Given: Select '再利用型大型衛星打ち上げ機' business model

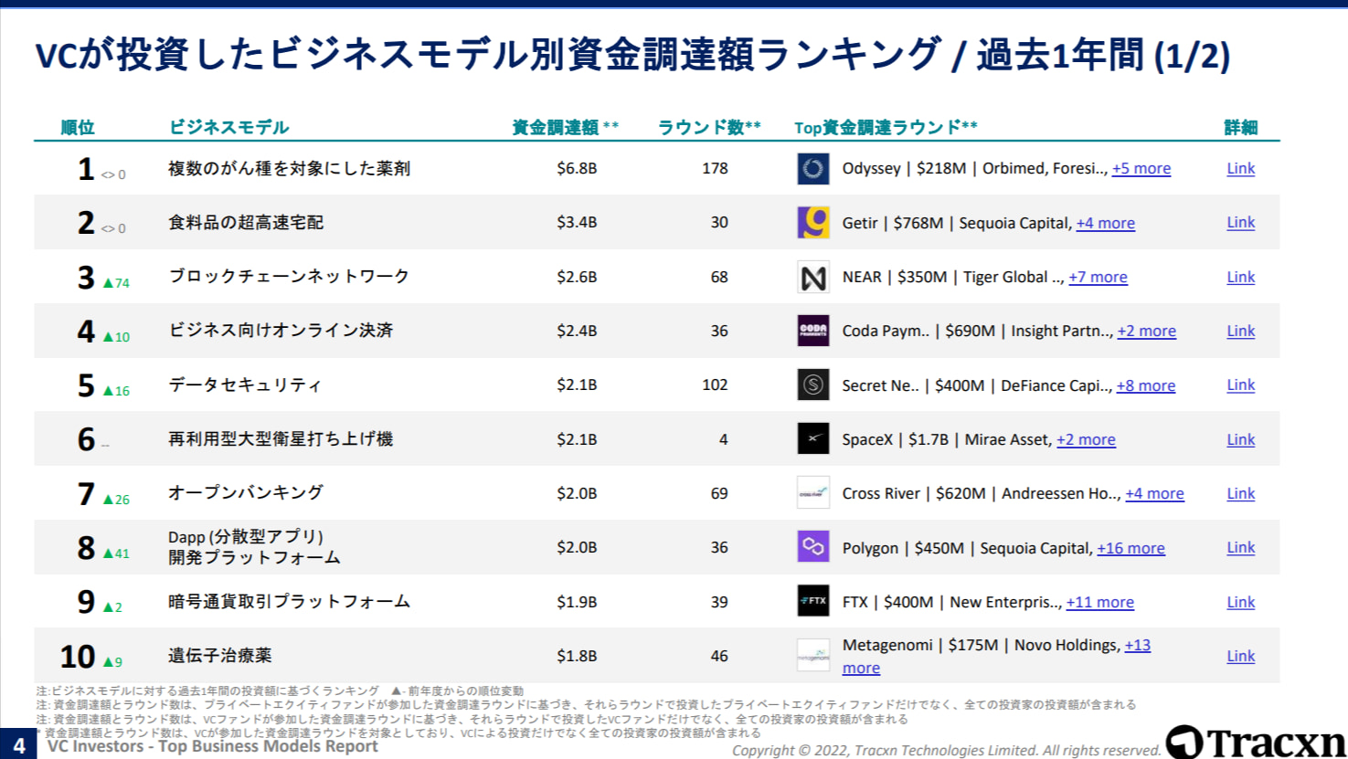Looking at the screenshot, I should tap(281, 439).
